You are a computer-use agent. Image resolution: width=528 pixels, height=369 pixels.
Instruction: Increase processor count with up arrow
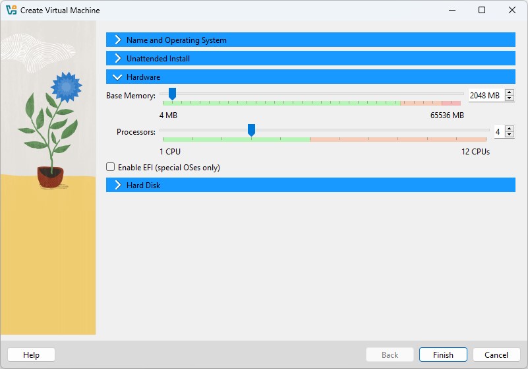pos(510,129)
